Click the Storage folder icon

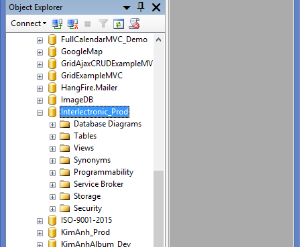click(x=65, y=196)
